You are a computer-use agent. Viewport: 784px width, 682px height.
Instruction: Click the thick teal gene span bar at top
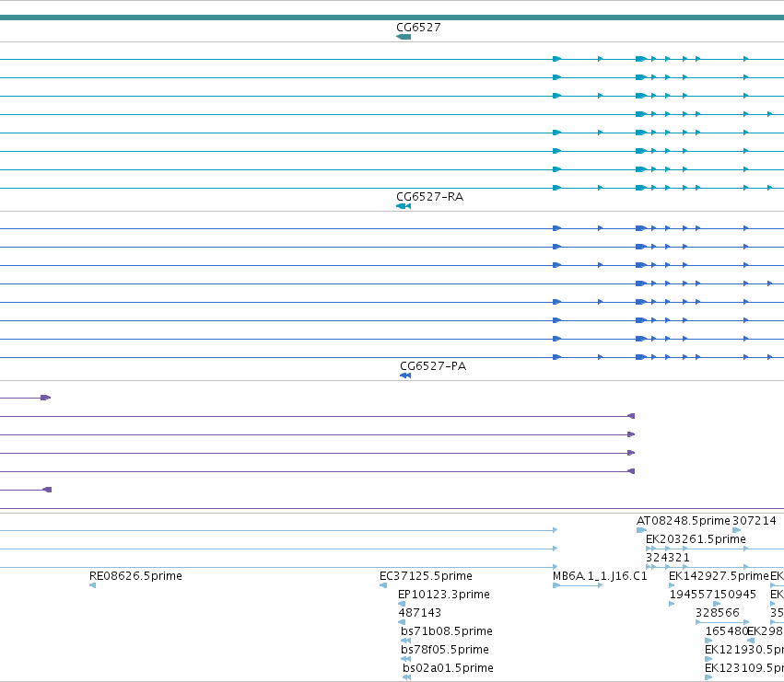pyautogui.click(x=392, y=18)
